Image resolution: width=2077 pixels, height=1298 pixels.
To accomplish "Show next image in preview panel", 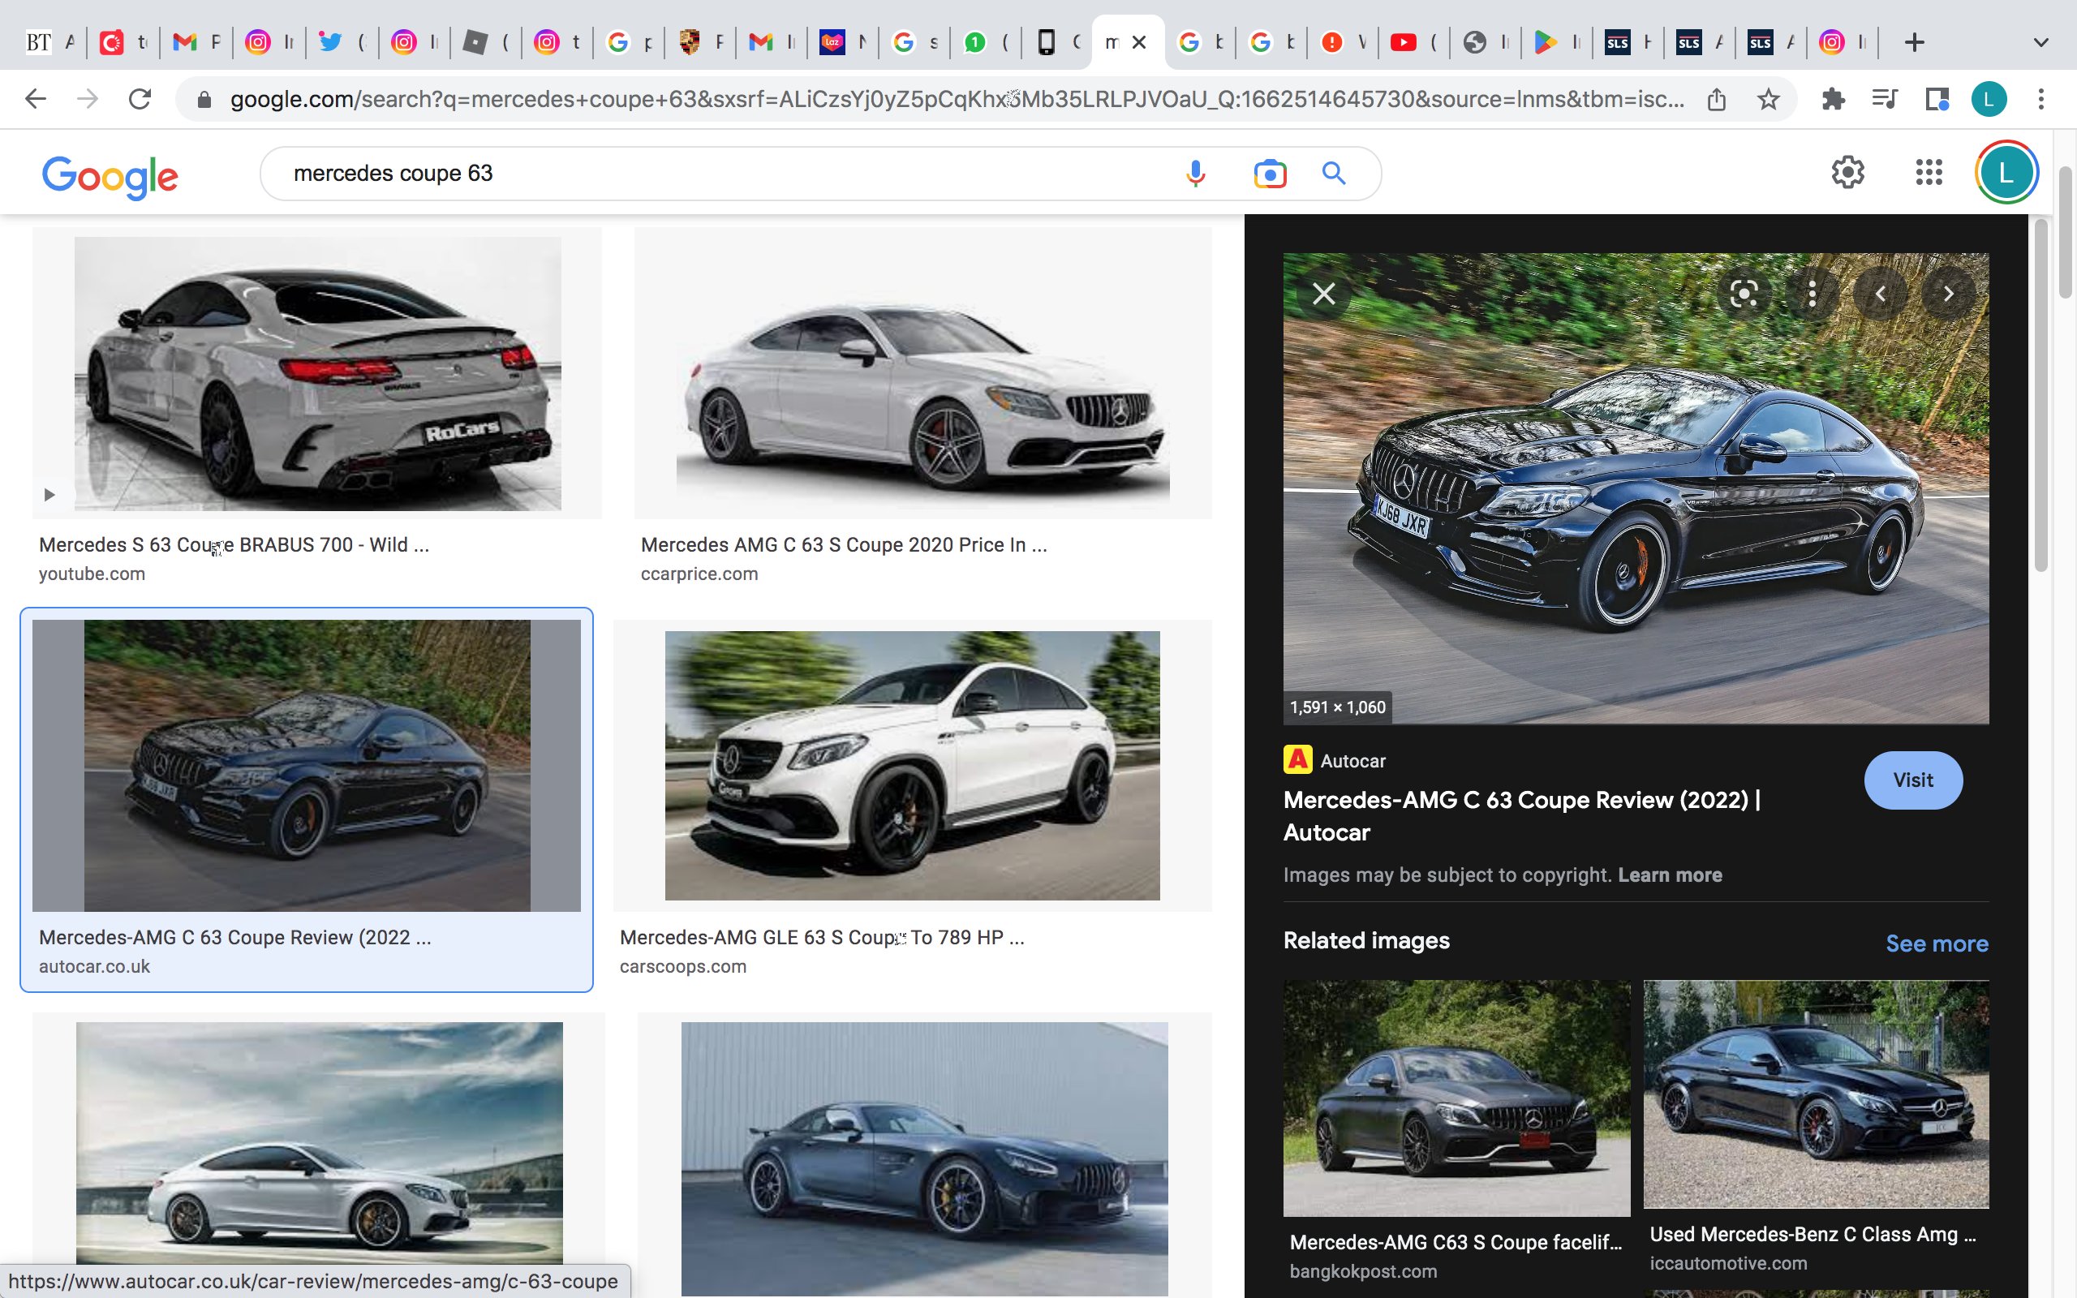I will 1948,294.
